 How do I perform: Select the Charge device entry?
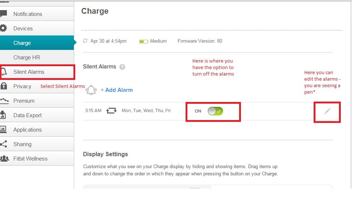click(37, 43)
